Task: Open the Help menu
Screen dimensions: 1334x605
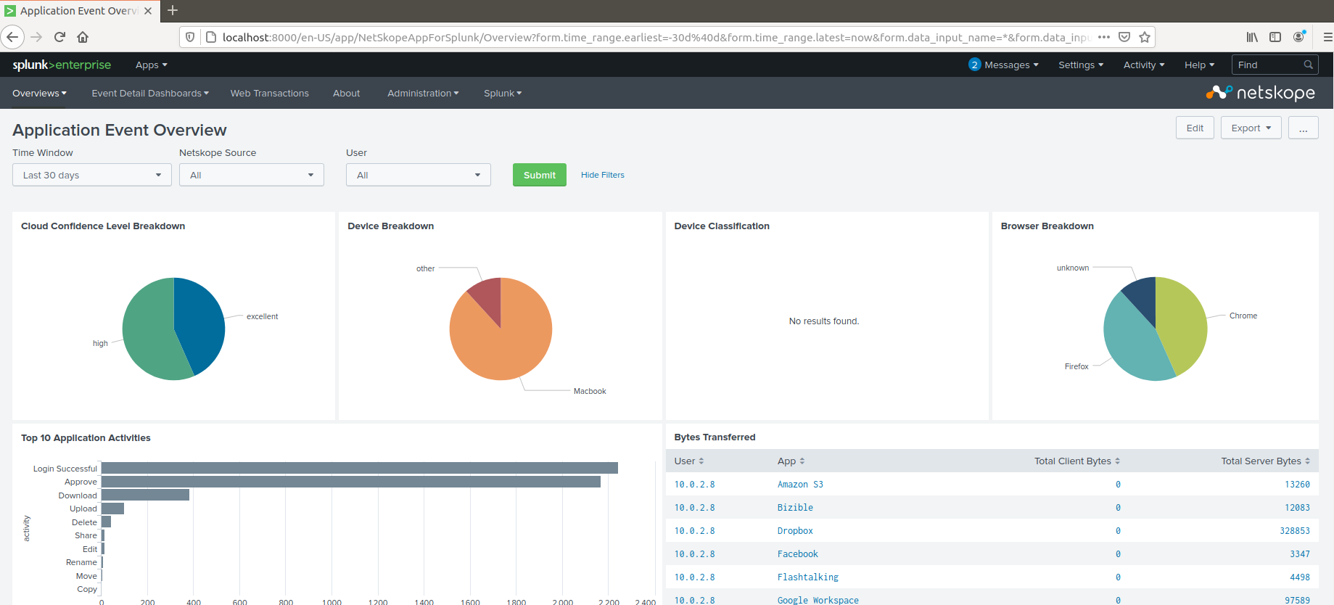Action: pos(1199,65)
